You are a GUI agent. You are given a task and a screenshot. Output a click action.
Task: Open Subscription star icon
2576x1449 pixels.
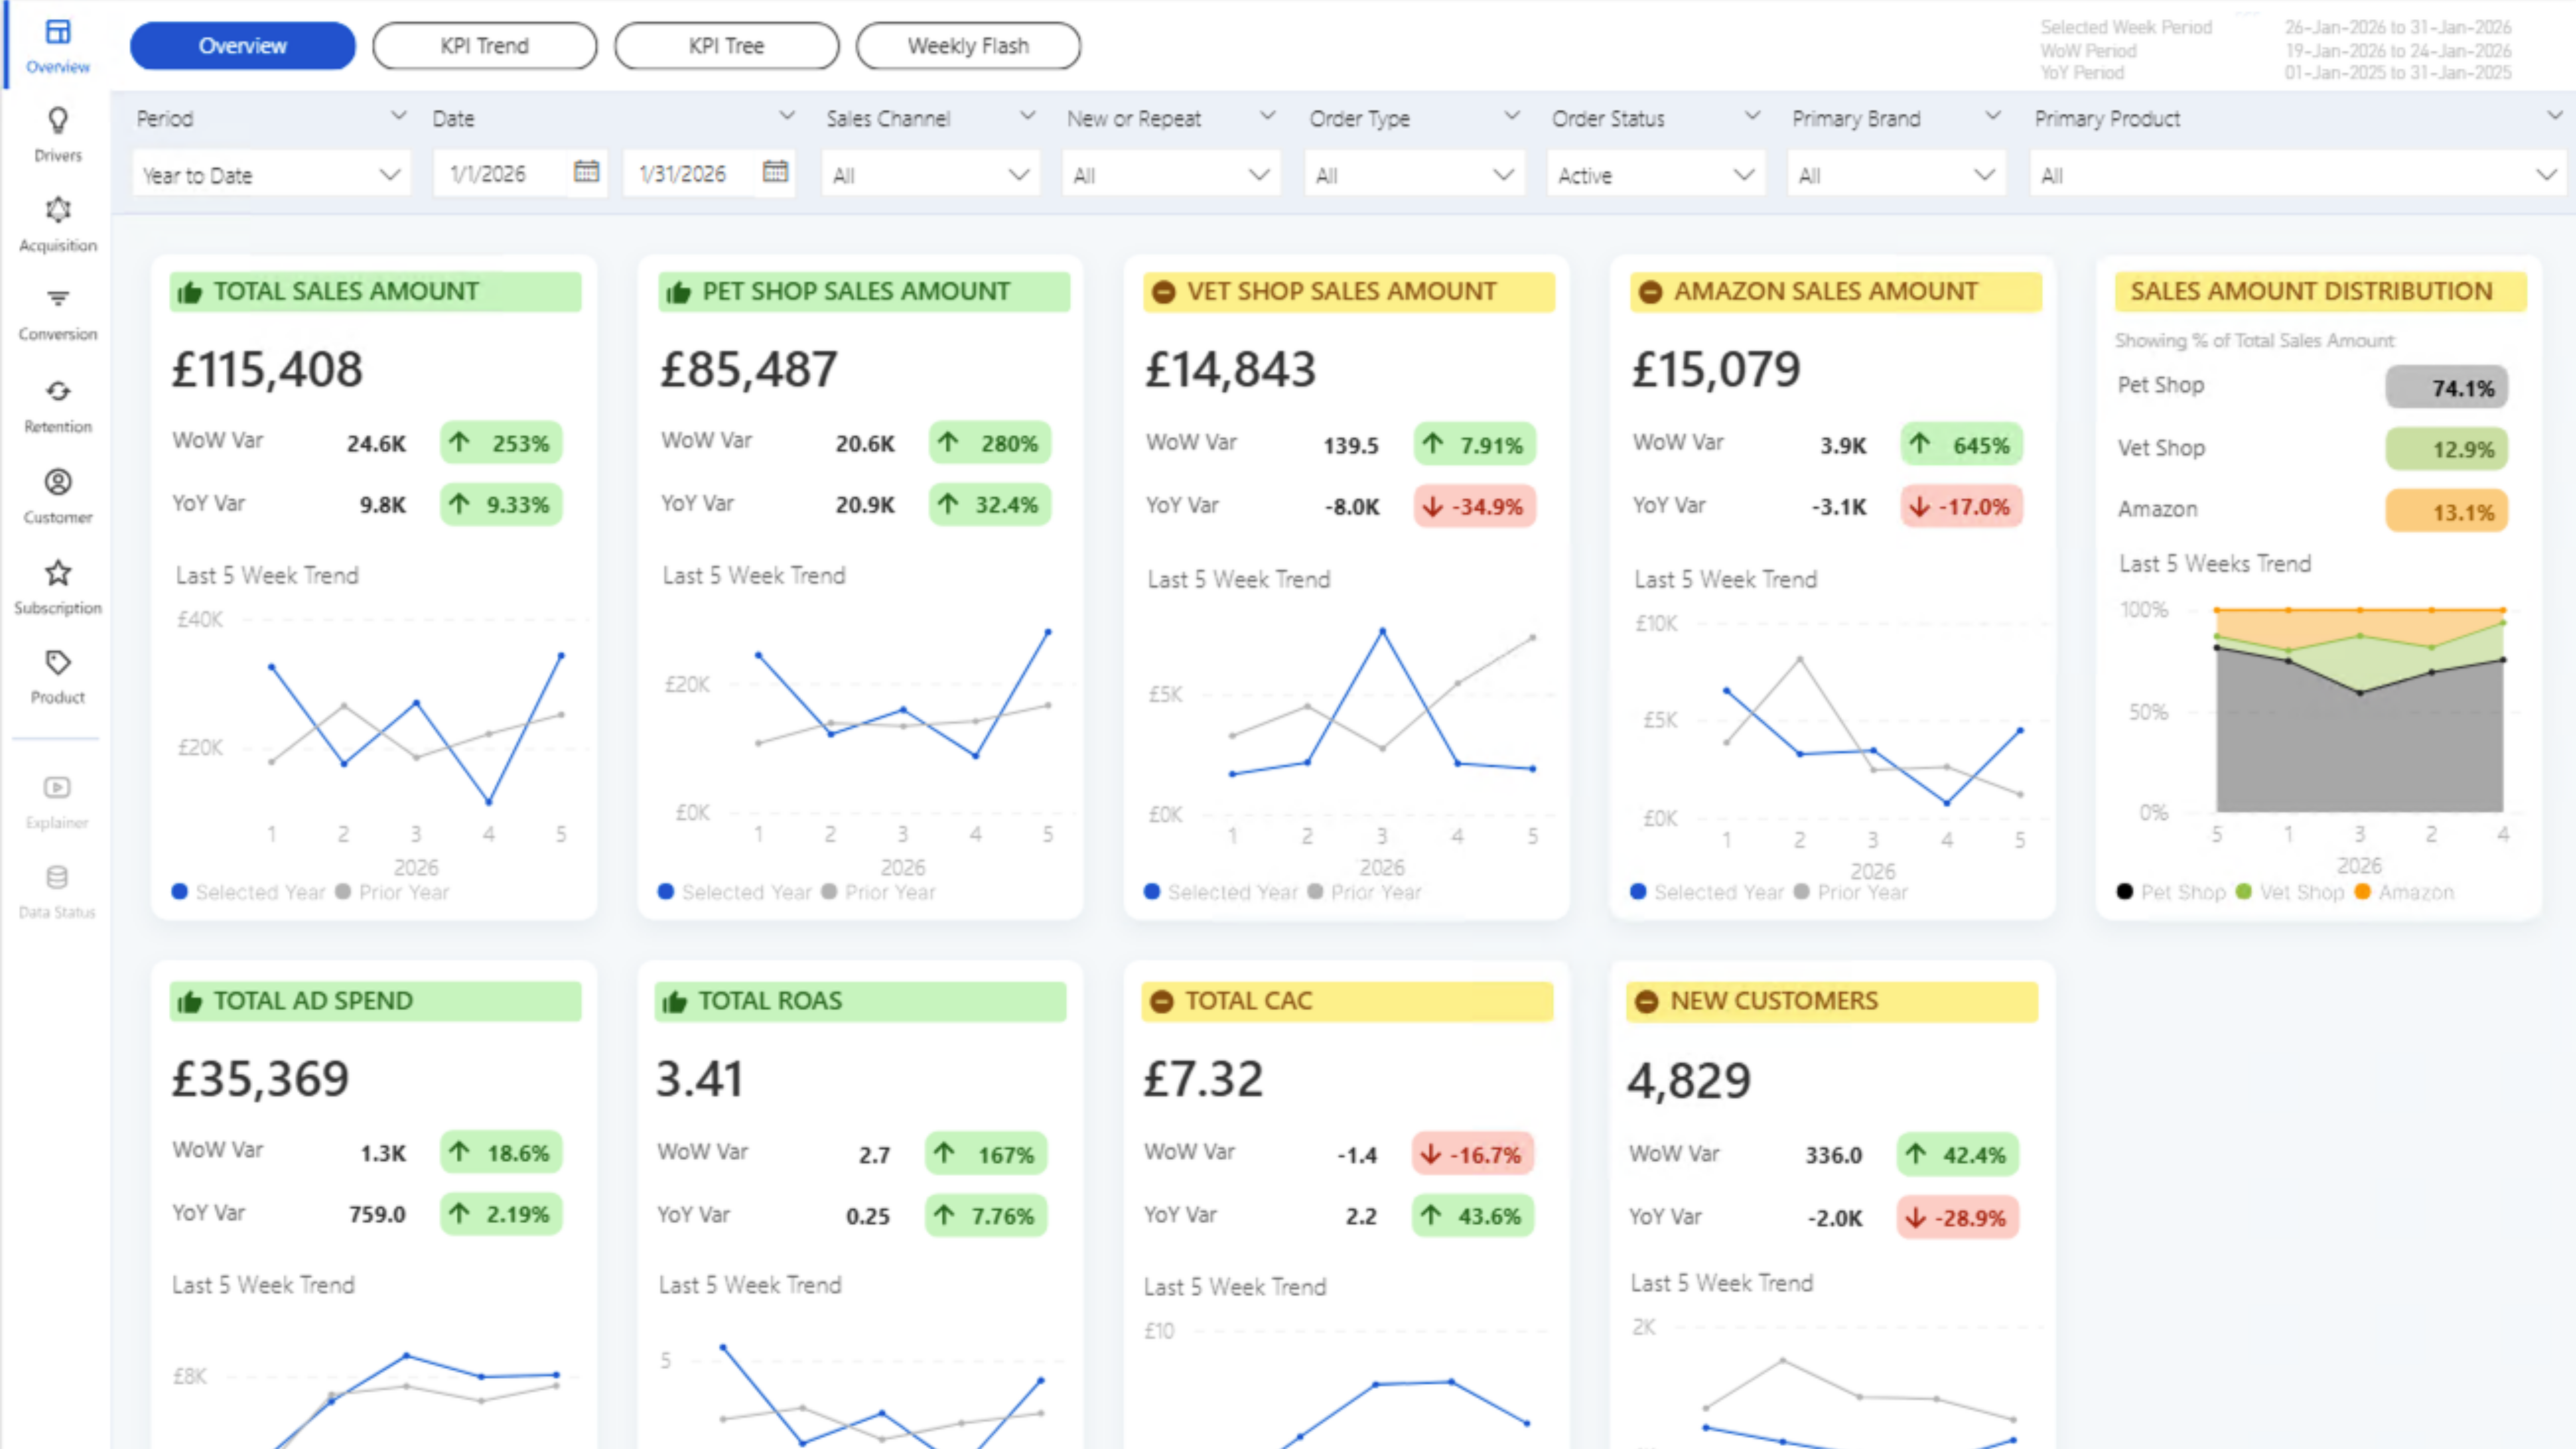click(58, 573)
